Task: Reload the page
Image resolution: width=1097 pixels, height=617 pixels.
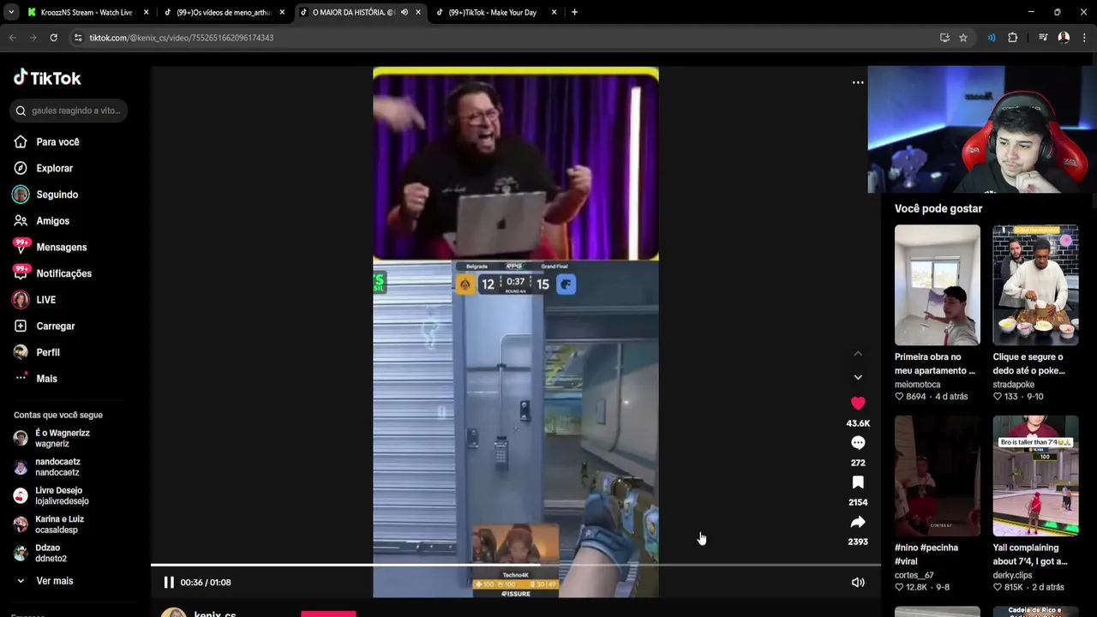Action: [53, 38]
